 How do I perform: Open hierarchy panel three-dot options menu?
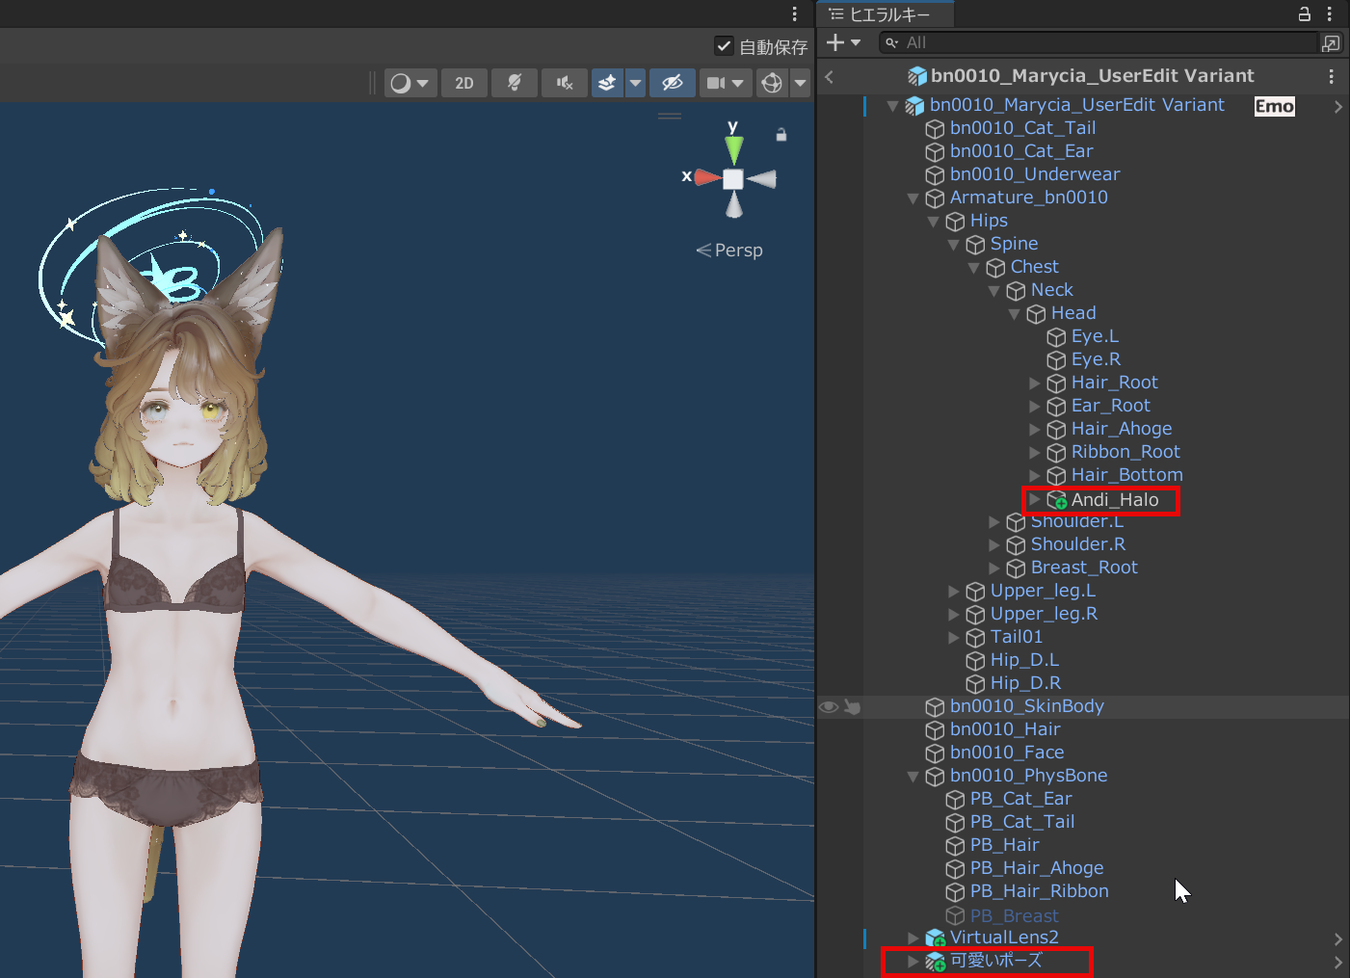[x=1330, y=13]
